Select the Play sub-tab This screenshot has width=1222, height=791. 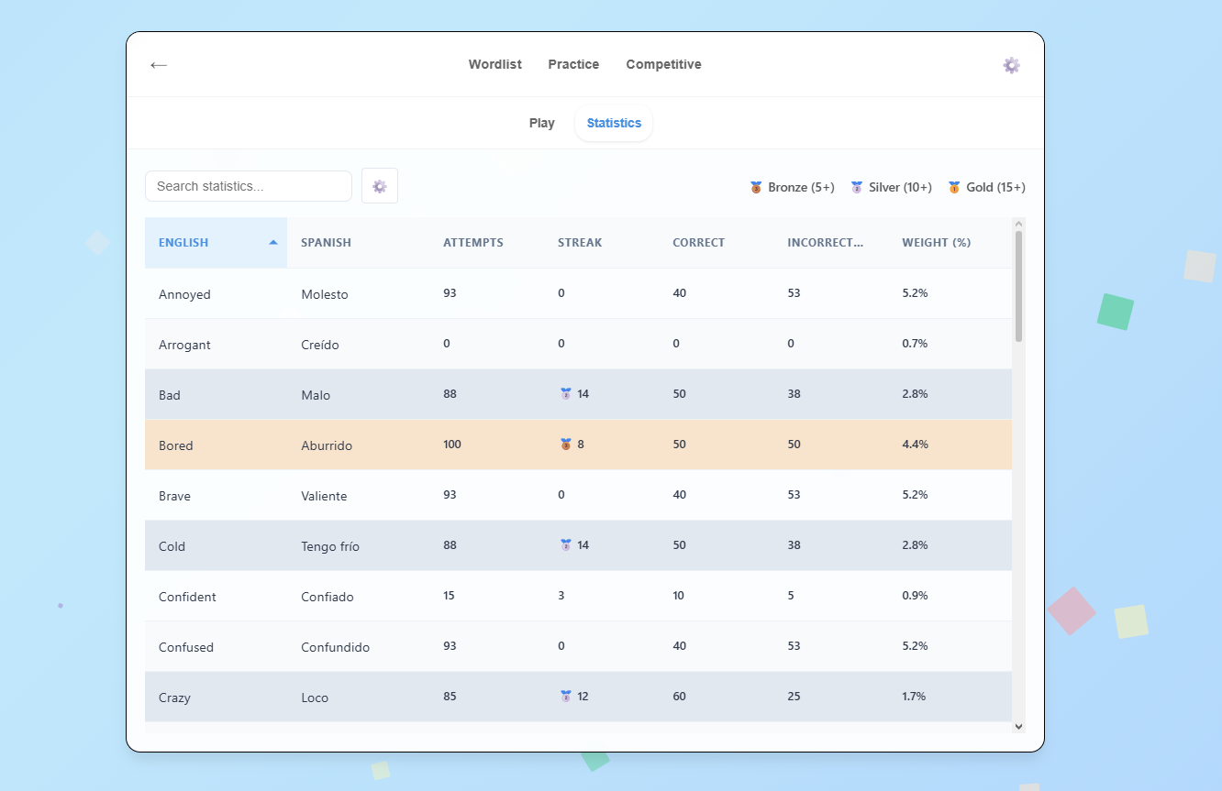click(x=541, y=123)
